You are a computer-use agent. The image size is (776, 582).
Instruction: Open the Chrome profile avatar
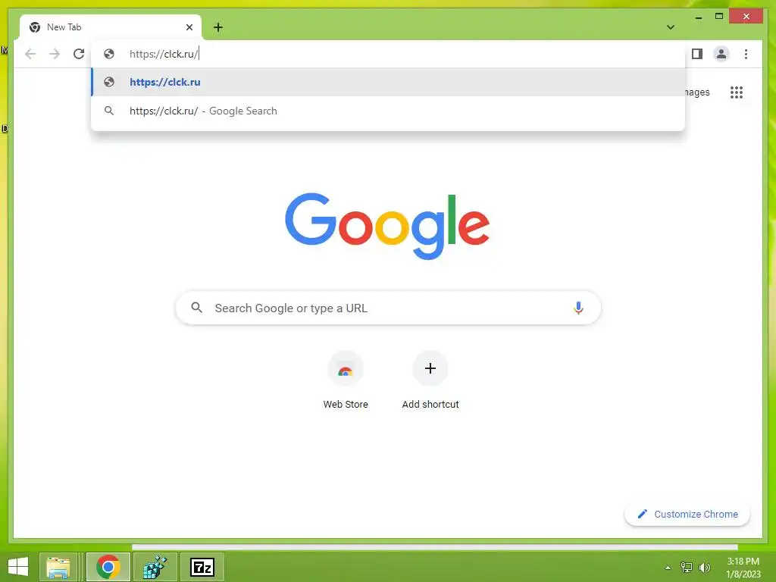pyautogui.click(x=721, y=54)
